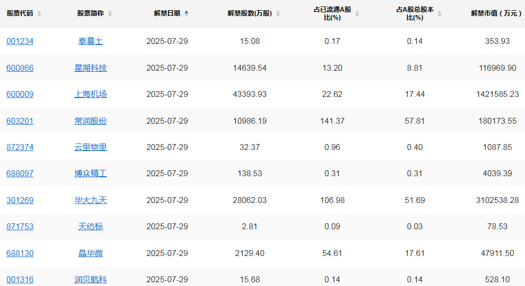The height and width of the screenshot is (286, 525).
Task: Click stock code link 688097
Action: coord(20,174)
